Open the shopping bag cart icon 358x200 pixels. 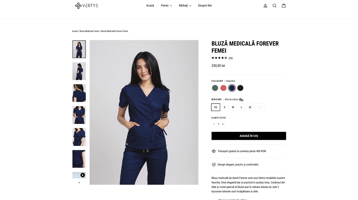(x=284, y=6)
